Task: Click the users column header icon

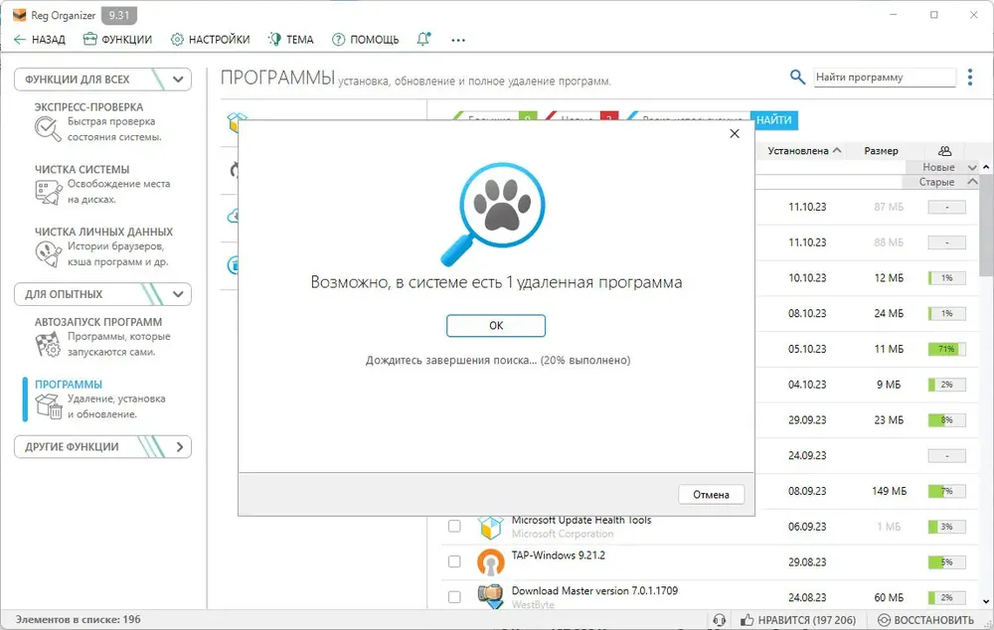Action: [944, 151]
